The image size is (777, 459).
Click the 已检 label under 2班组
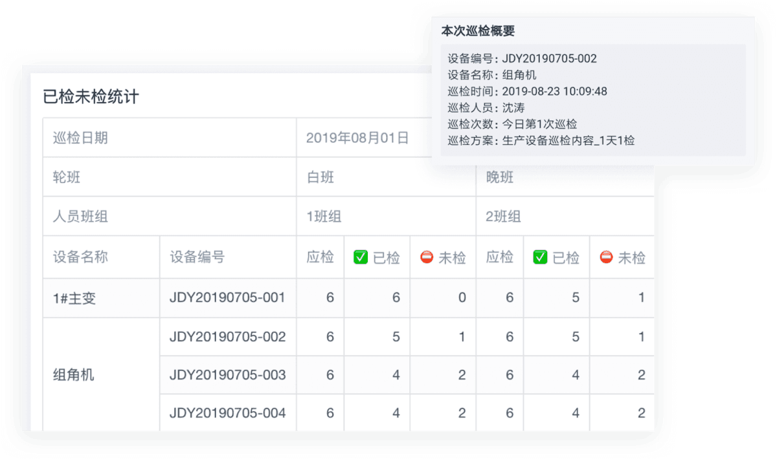tap(566, 257)
